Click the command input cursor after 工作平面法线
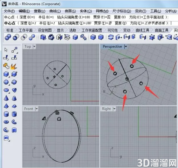Viewport: 178px width, 168px height. (171, 23)
